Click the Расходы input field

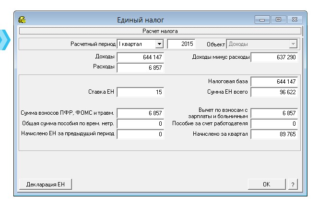tap(140, 68)
